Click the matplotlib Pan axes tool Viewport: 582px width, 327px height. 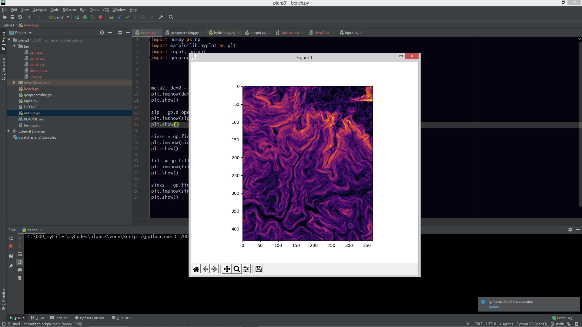point(227,269)
